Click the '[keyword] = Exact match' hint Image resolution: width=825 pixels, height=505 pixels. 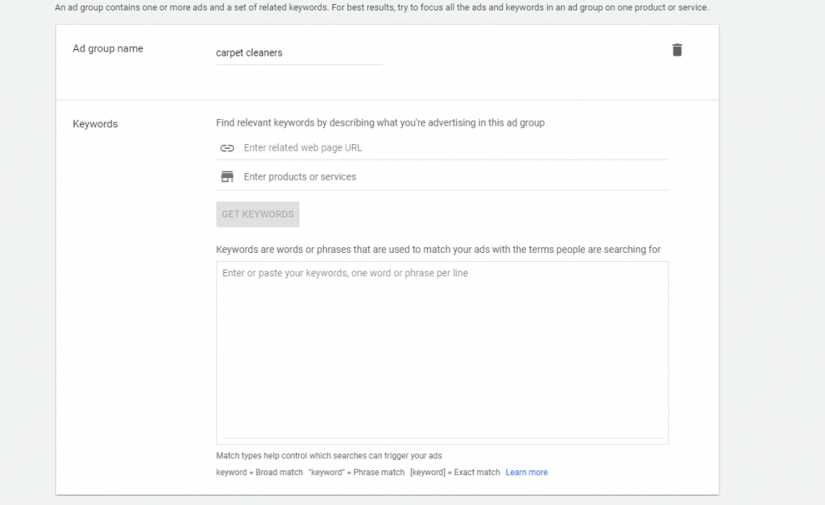click(x=454, y=473)
